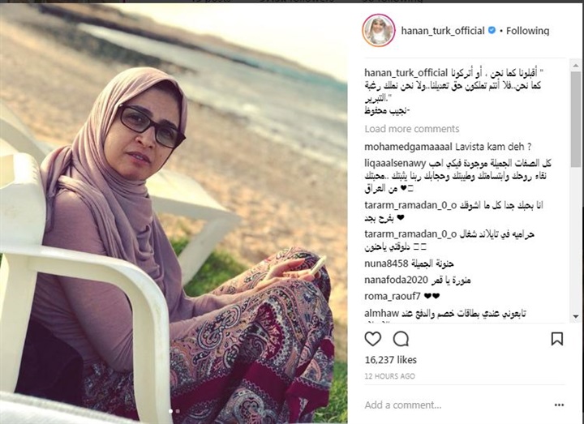
Task: Open mohamedgamaaaal commenter profile
Action: click(x=408, y=146)
